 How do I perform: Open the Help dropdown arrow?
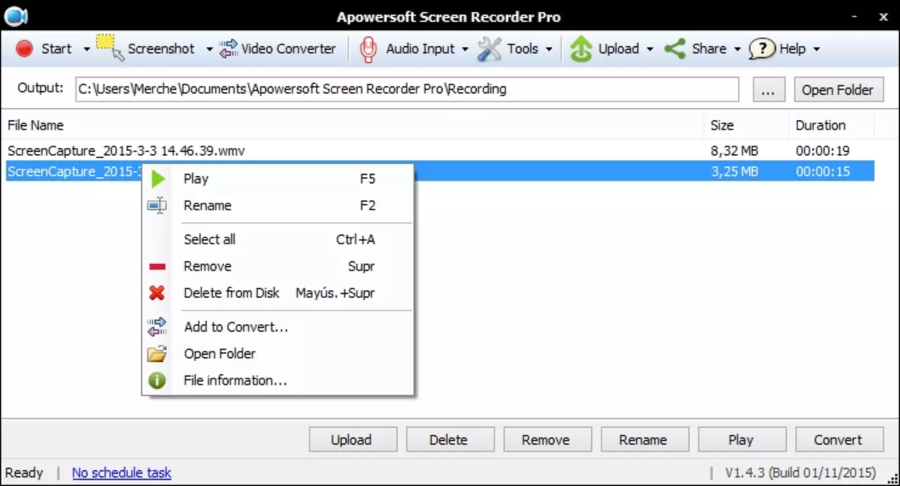click(x=817, y=49)
